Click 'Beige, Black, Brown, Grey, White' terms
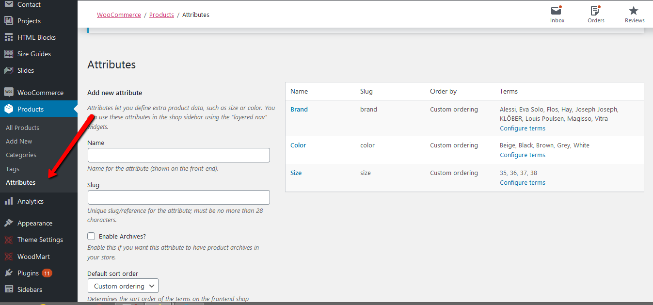This screenshot has width=653, height=305. point(544,145)
